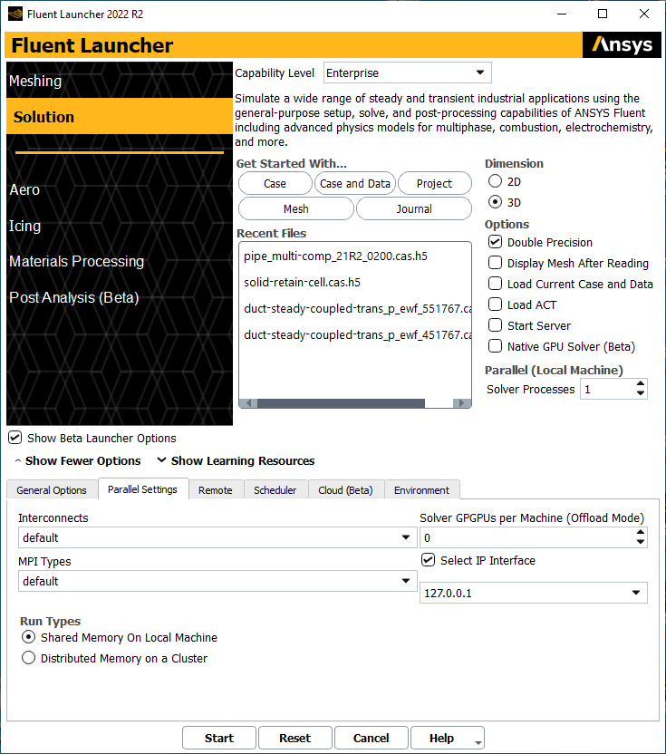666x754 pixels.
Task: Open the Capability Level dropdown
Action: point(407,72)
